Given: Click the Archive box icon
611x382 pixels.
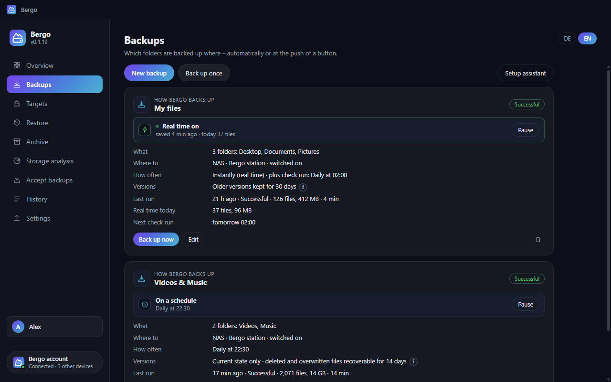Looking at the screenshot, I should pyautogui.click(x=17, y=142).
